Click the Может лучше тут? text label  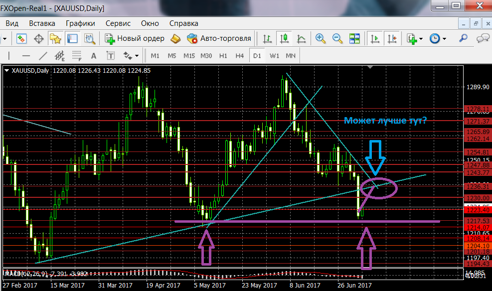coord(385,121)
